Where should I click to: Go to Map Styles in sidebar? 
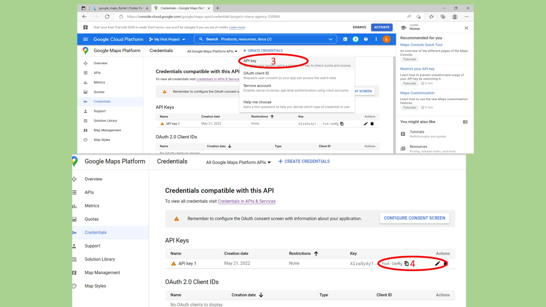pos(102,140)
